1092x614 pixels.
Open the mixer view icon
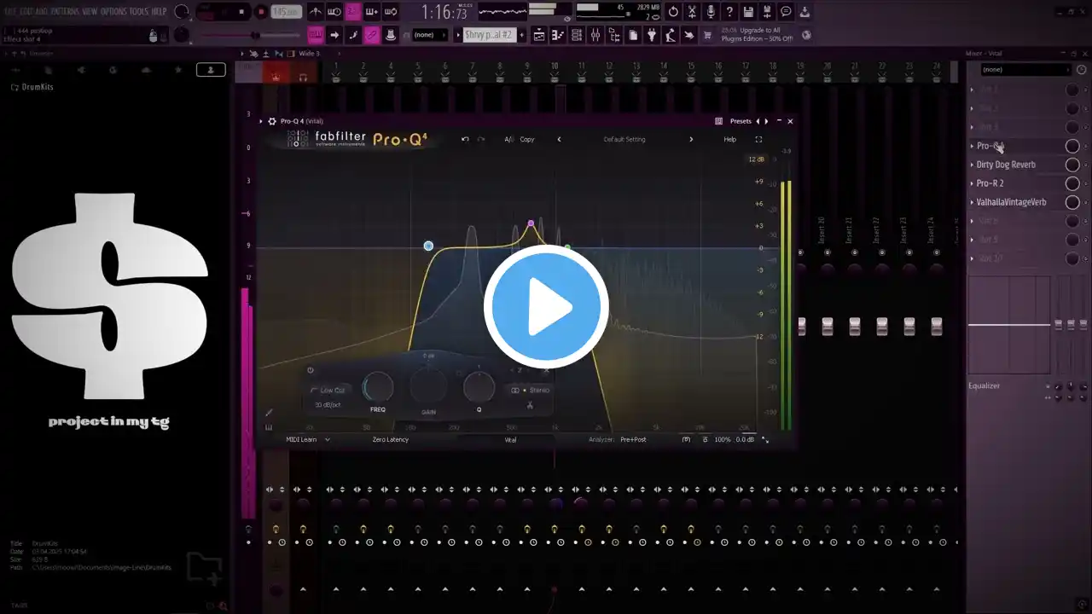tap(595, 35)
